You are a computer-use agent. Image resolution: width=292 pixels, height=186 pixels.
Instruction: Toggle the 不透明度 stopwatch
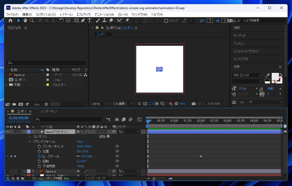point(39,166)
